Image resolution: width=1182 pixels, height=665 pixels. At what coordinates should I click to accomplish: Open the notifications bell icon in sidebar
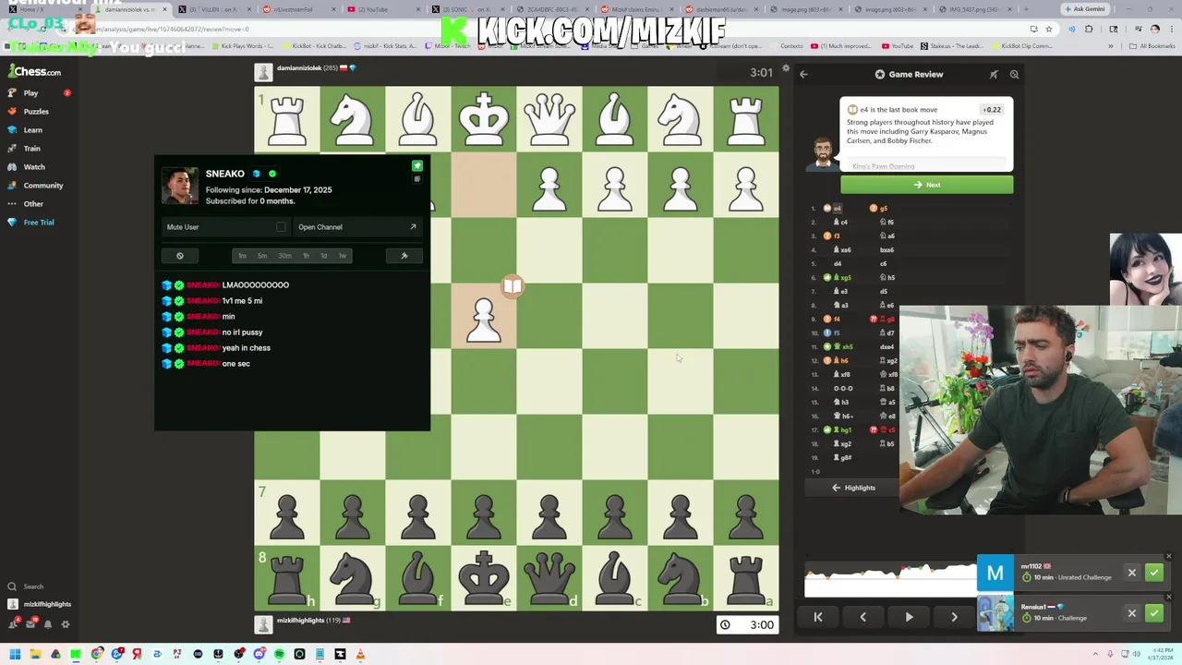[x=48, y=624]
